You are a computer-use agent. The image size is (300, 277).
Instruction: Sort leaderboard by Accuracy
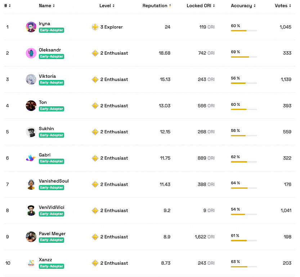243,6
